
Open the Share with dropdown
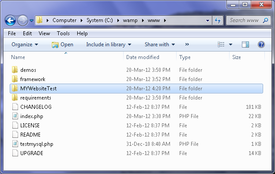[160, 44]
